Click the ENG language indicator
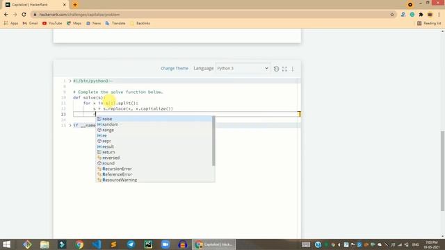Viewport: 445px width, 250px height. coord(416,244)
